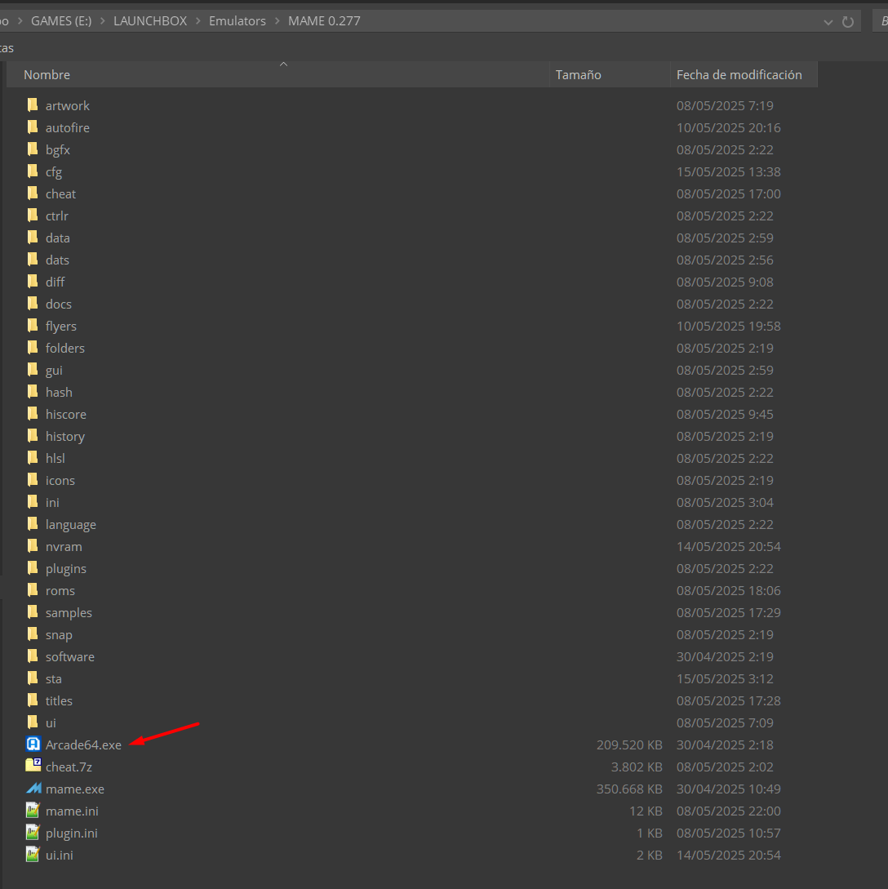Select the Arcade64.exe file name

(83, 745)
